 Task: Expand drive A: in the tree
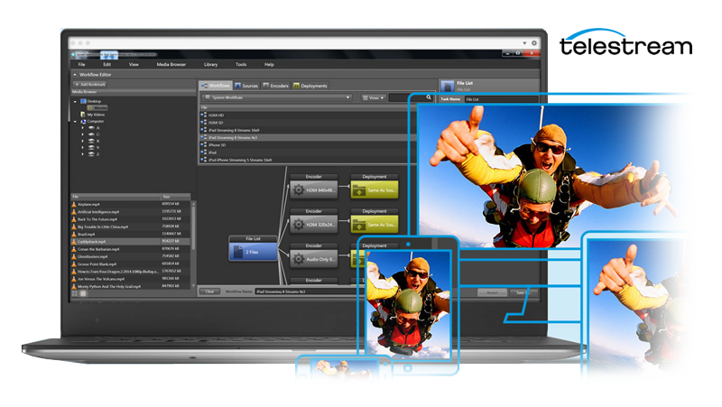tap(83, 128)
